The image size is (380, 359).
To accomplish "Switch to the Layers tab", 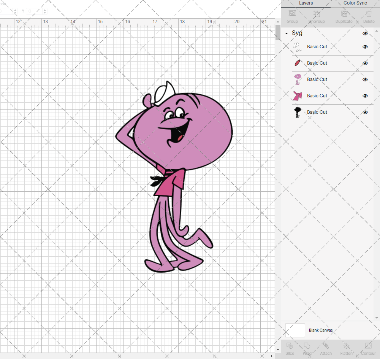I will [306, 3].
